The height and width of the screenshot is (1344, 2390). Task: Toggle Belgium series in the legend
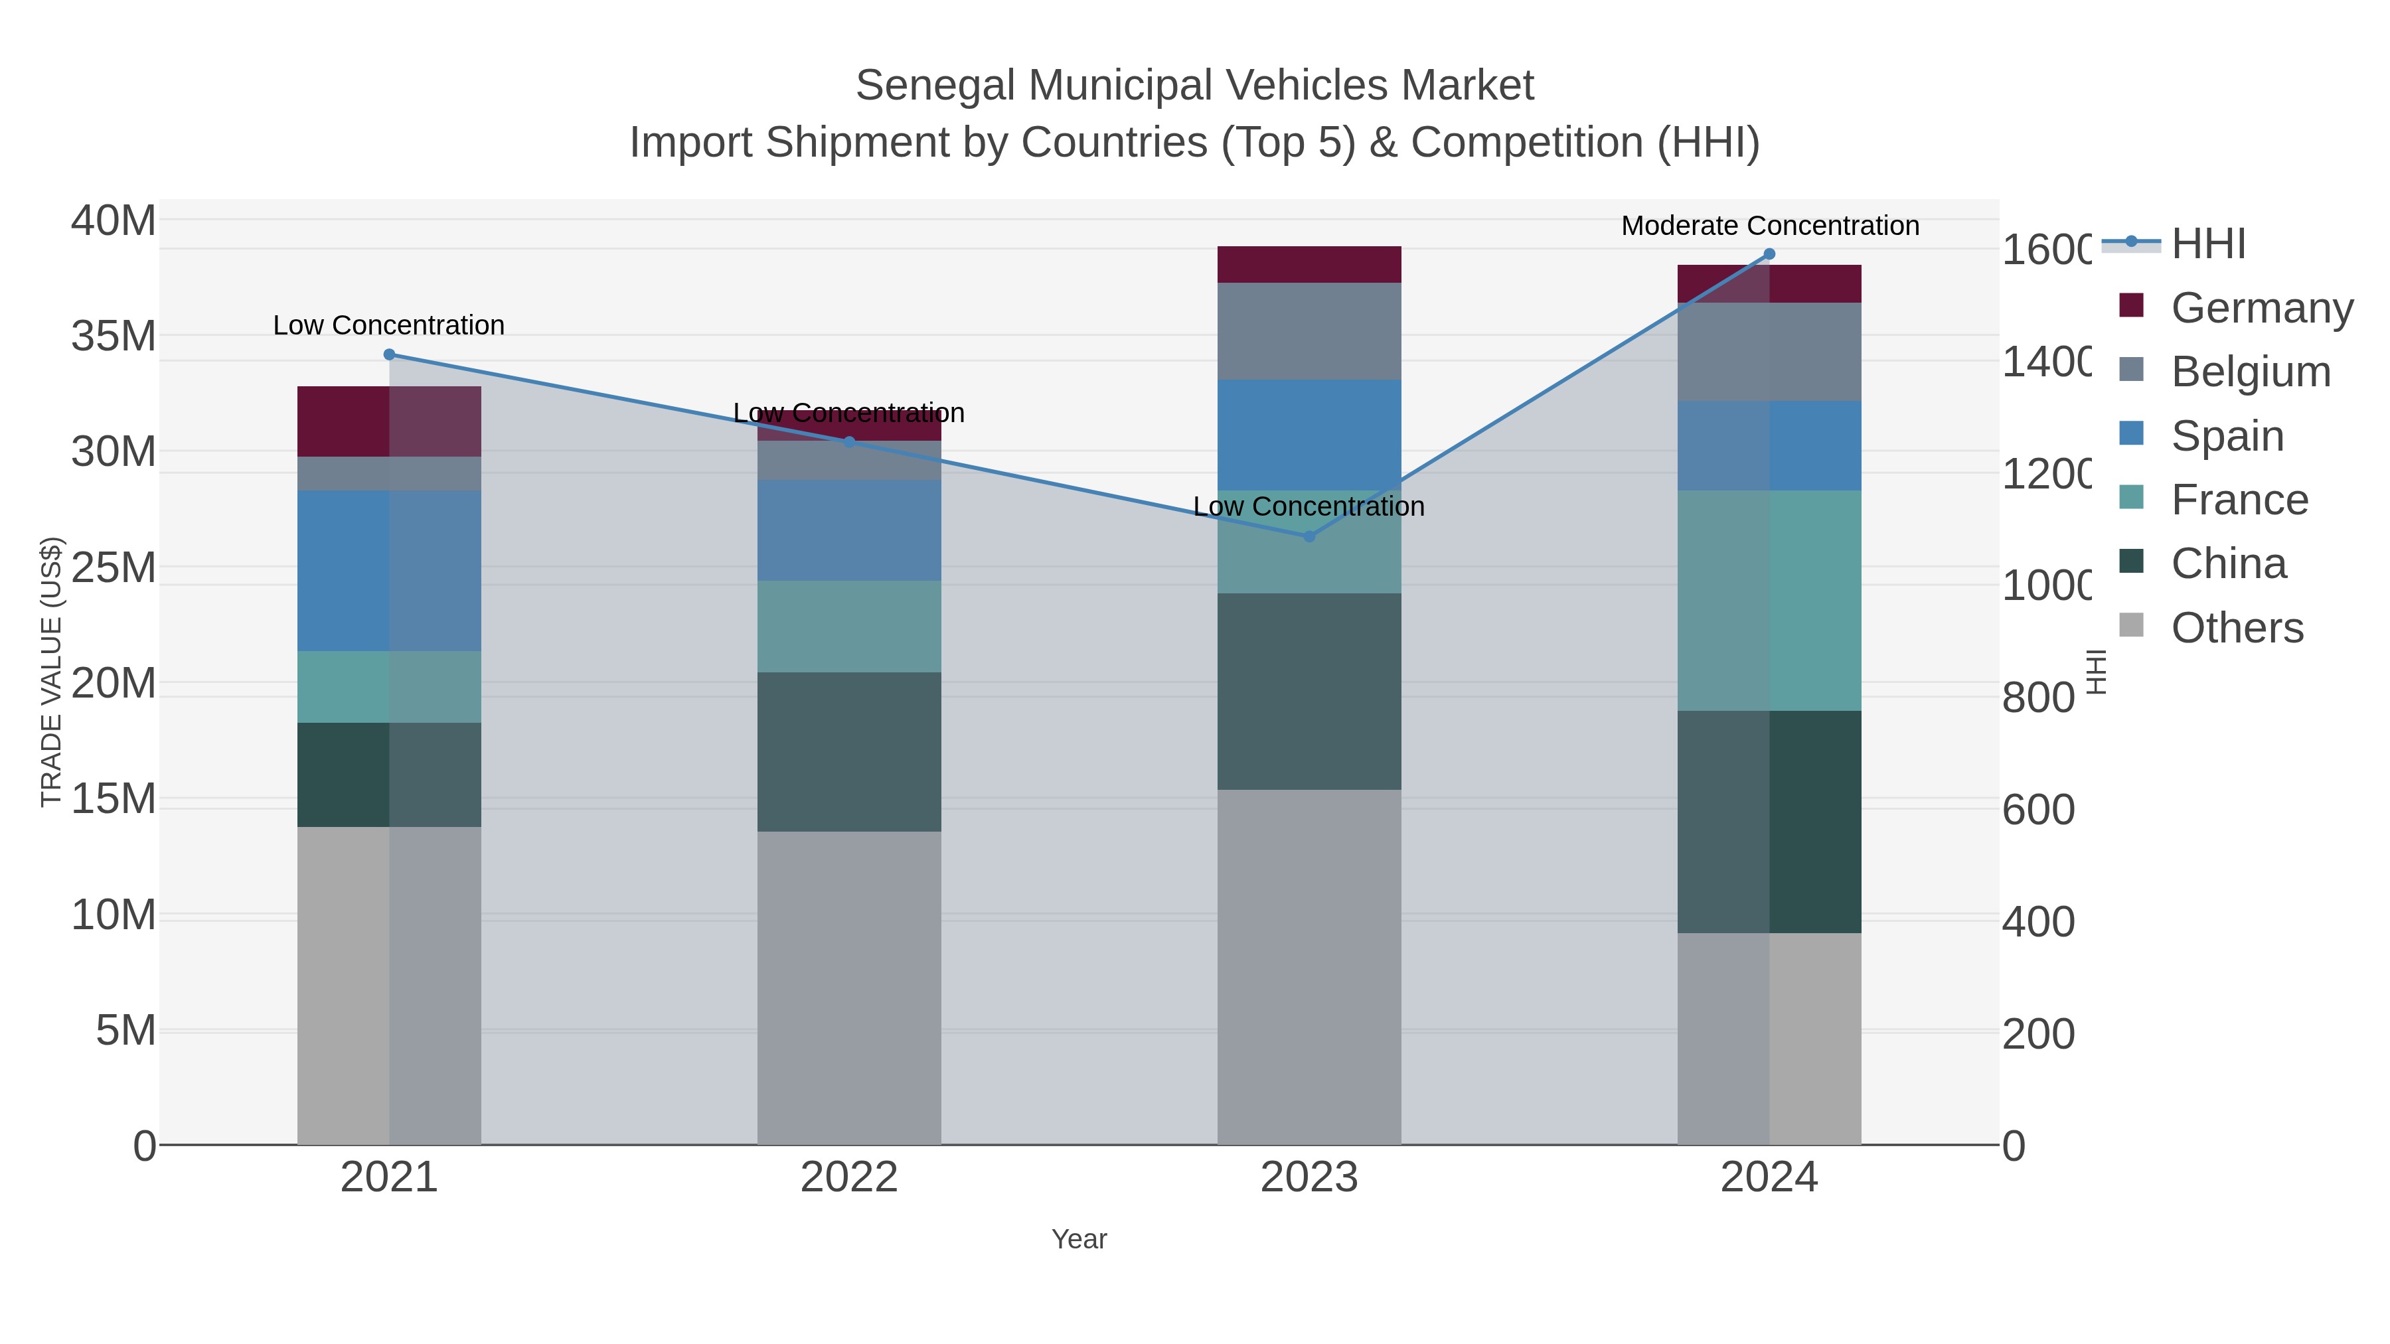2225,371
